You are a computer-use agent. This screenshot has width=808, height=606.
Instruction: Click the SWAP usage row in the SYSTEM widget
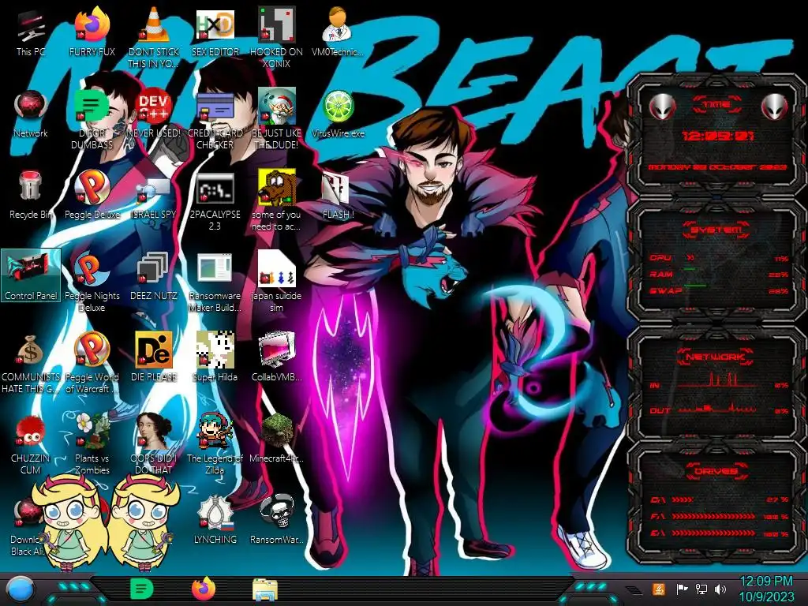(x=720, y=290)
